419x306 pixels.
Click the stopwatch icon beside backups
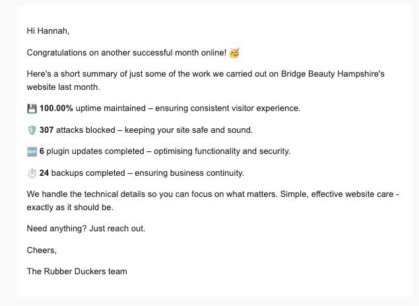pos(32,173)
